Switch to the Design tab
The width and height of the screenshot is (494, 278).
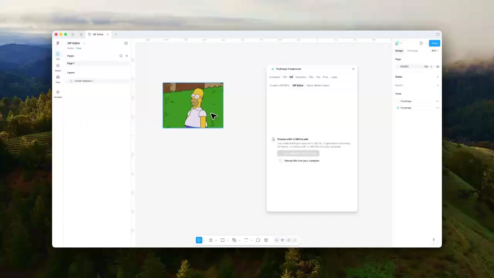coord(399,51)
